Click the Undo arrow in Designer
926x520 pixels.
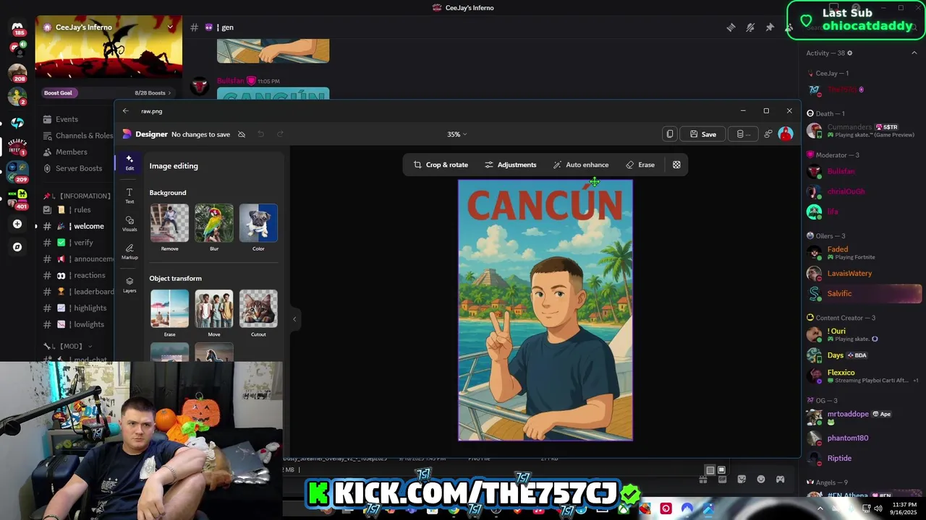coord(260,134)
